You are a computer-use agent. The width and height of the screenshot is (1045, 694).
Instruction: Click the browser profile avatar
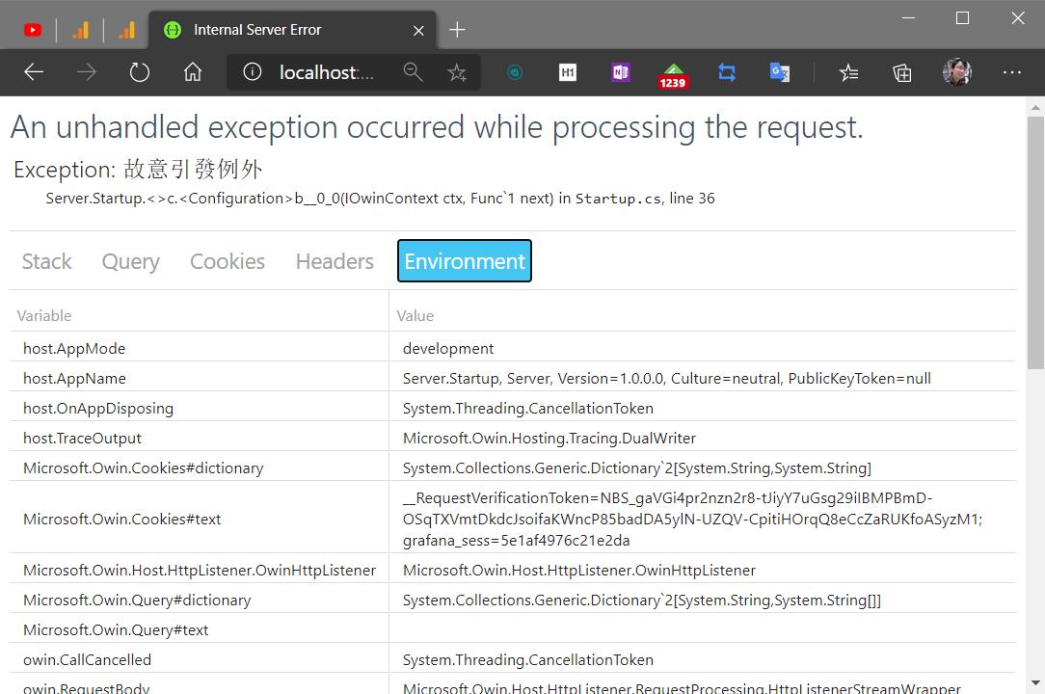click(956, 72)
